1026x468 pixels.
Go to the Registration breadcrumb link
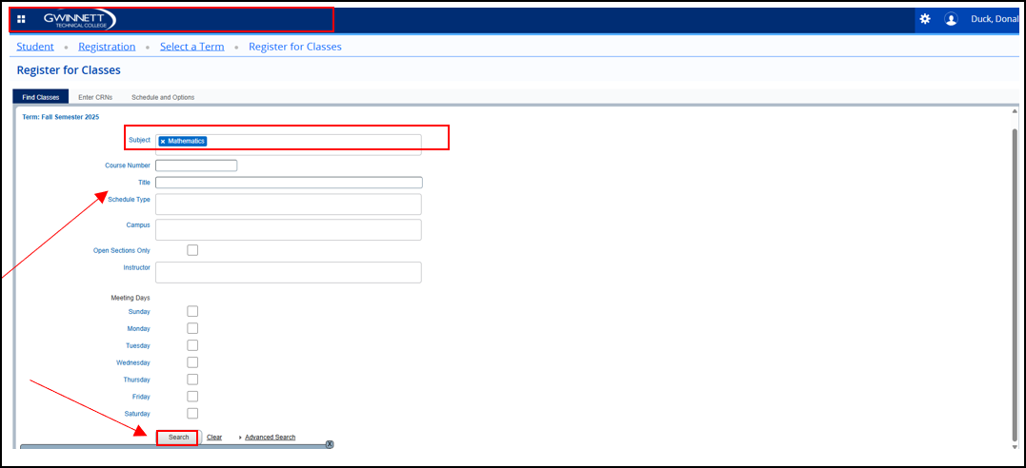point(107,47)
